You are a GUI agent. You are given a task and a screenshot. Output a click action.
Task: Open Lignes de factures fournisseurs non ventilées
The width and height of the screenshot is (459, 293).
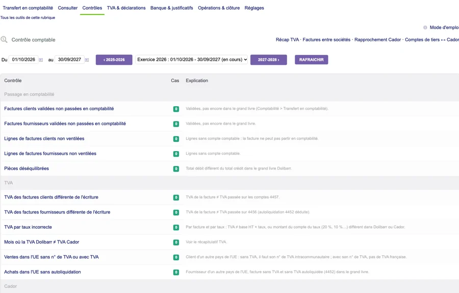[x=50, y=154]
